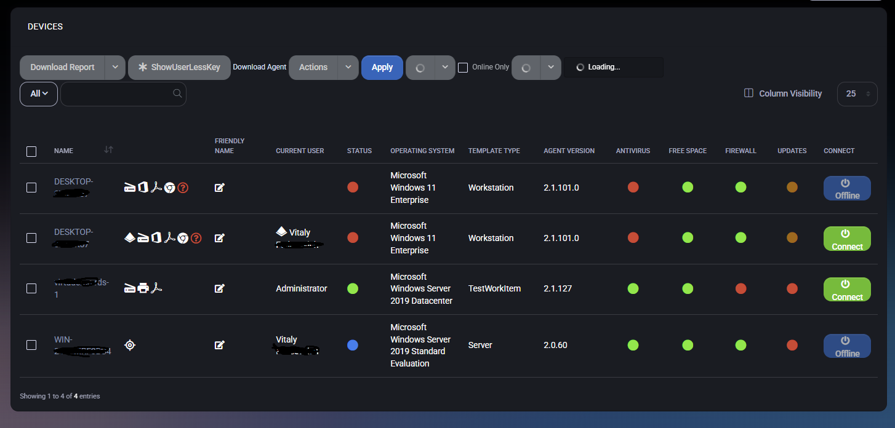
Task: Click the scanner icon in the Administrator row
Action: coord(130,288)
